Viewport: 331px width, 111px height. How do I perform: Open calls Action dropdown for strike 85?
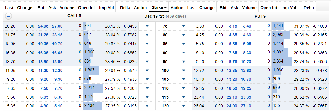[147, 44]
